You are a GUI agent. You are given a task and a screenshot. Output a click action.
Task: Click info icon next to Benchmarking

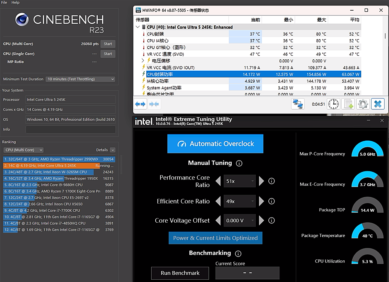[x=238, y=254]
